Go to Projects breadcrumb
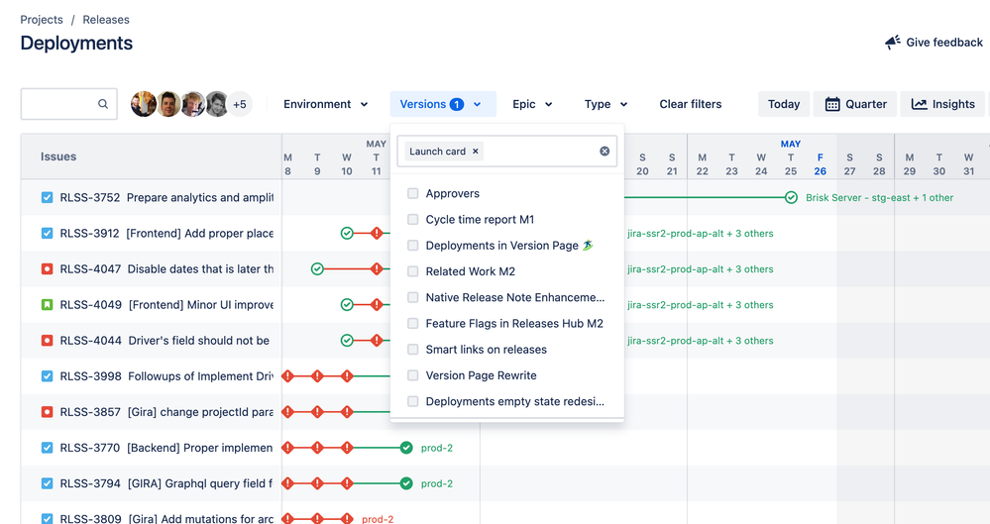 (42, 20)
